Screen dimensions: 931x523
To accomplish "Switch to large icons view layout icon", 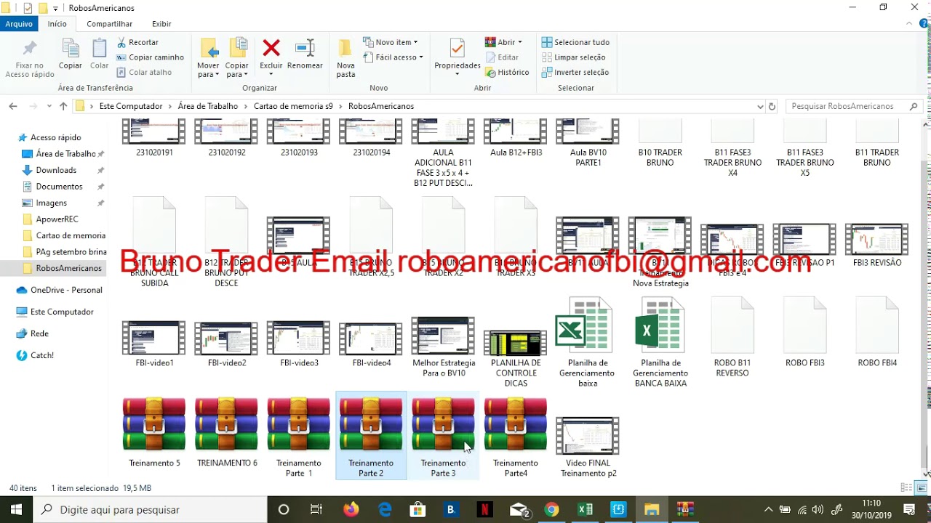I will (920, 488).
